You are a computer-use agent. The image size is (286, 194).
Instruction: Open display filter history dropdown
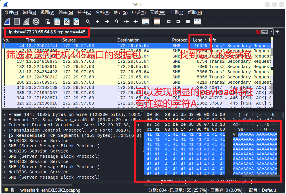(x=271, y=32)
